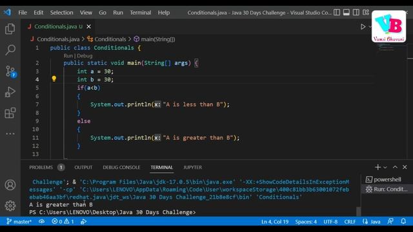Switch to the Terminal panel tab
Image resolution: width=413 pixels, height=232 pixels.
[x=161, y=168]
